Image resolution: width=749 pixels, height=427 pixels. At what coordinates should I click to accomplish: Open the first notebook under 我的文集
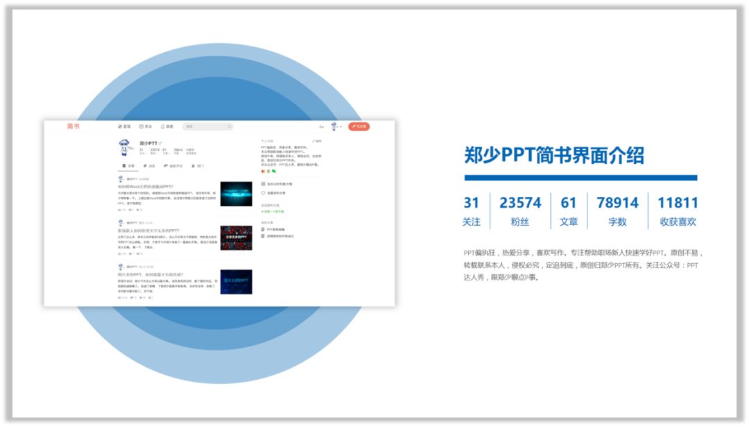tap(273, 230)
